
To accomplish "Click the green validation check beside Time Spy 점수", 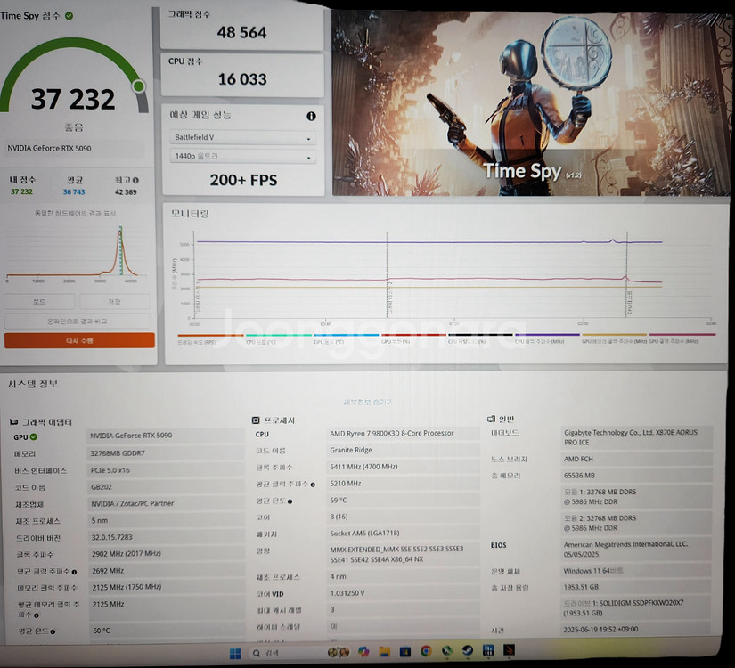I will (69, 16).
